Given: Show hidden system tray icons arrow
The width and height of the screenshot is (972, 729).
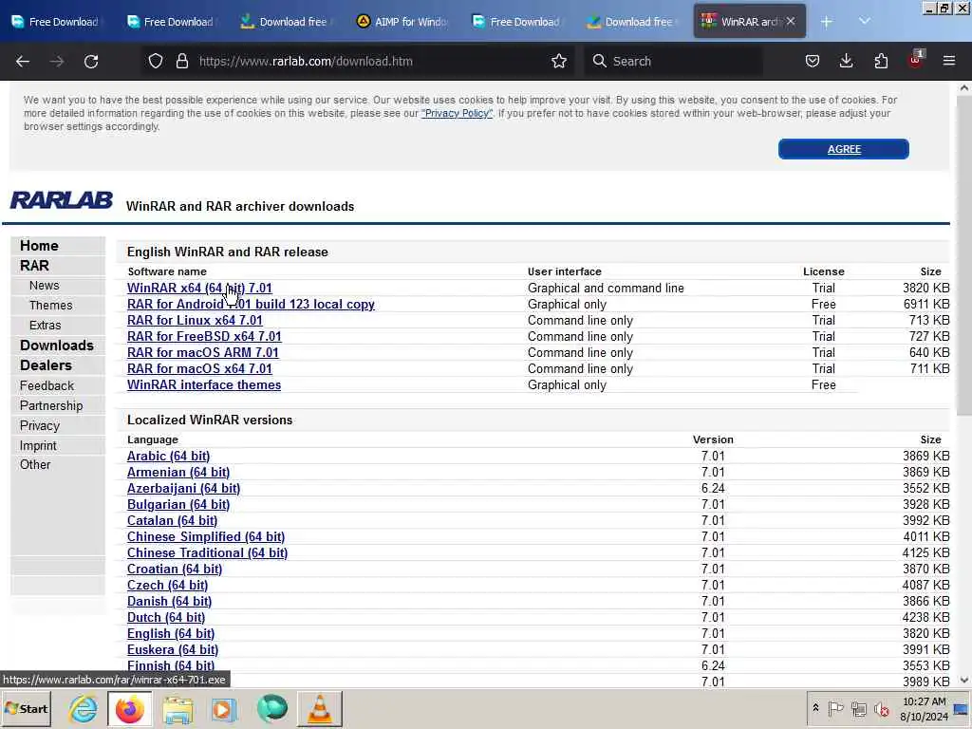Looking at the screenshot, I should pos(815,708).
